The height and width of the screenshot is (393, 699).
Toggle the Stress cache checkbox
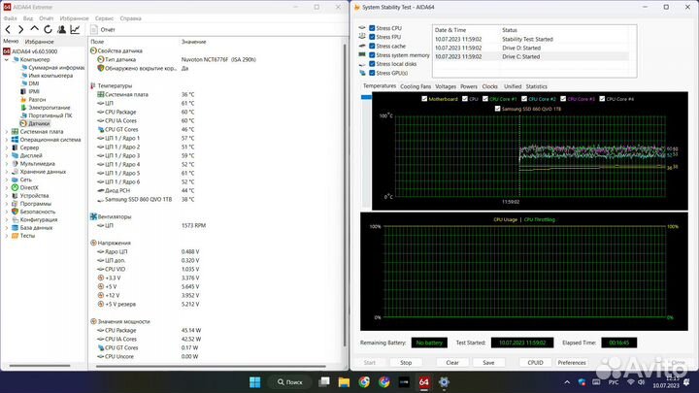372,46
